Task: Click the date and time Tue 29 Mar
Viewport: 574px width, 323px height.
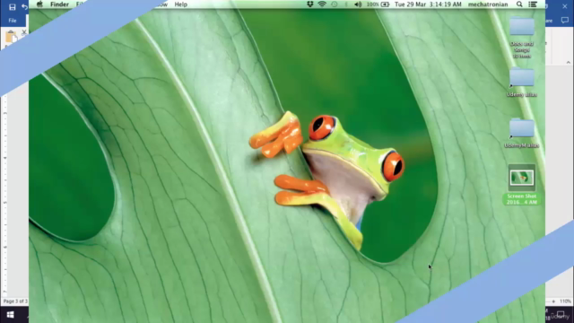Action: tap(428, 4)
